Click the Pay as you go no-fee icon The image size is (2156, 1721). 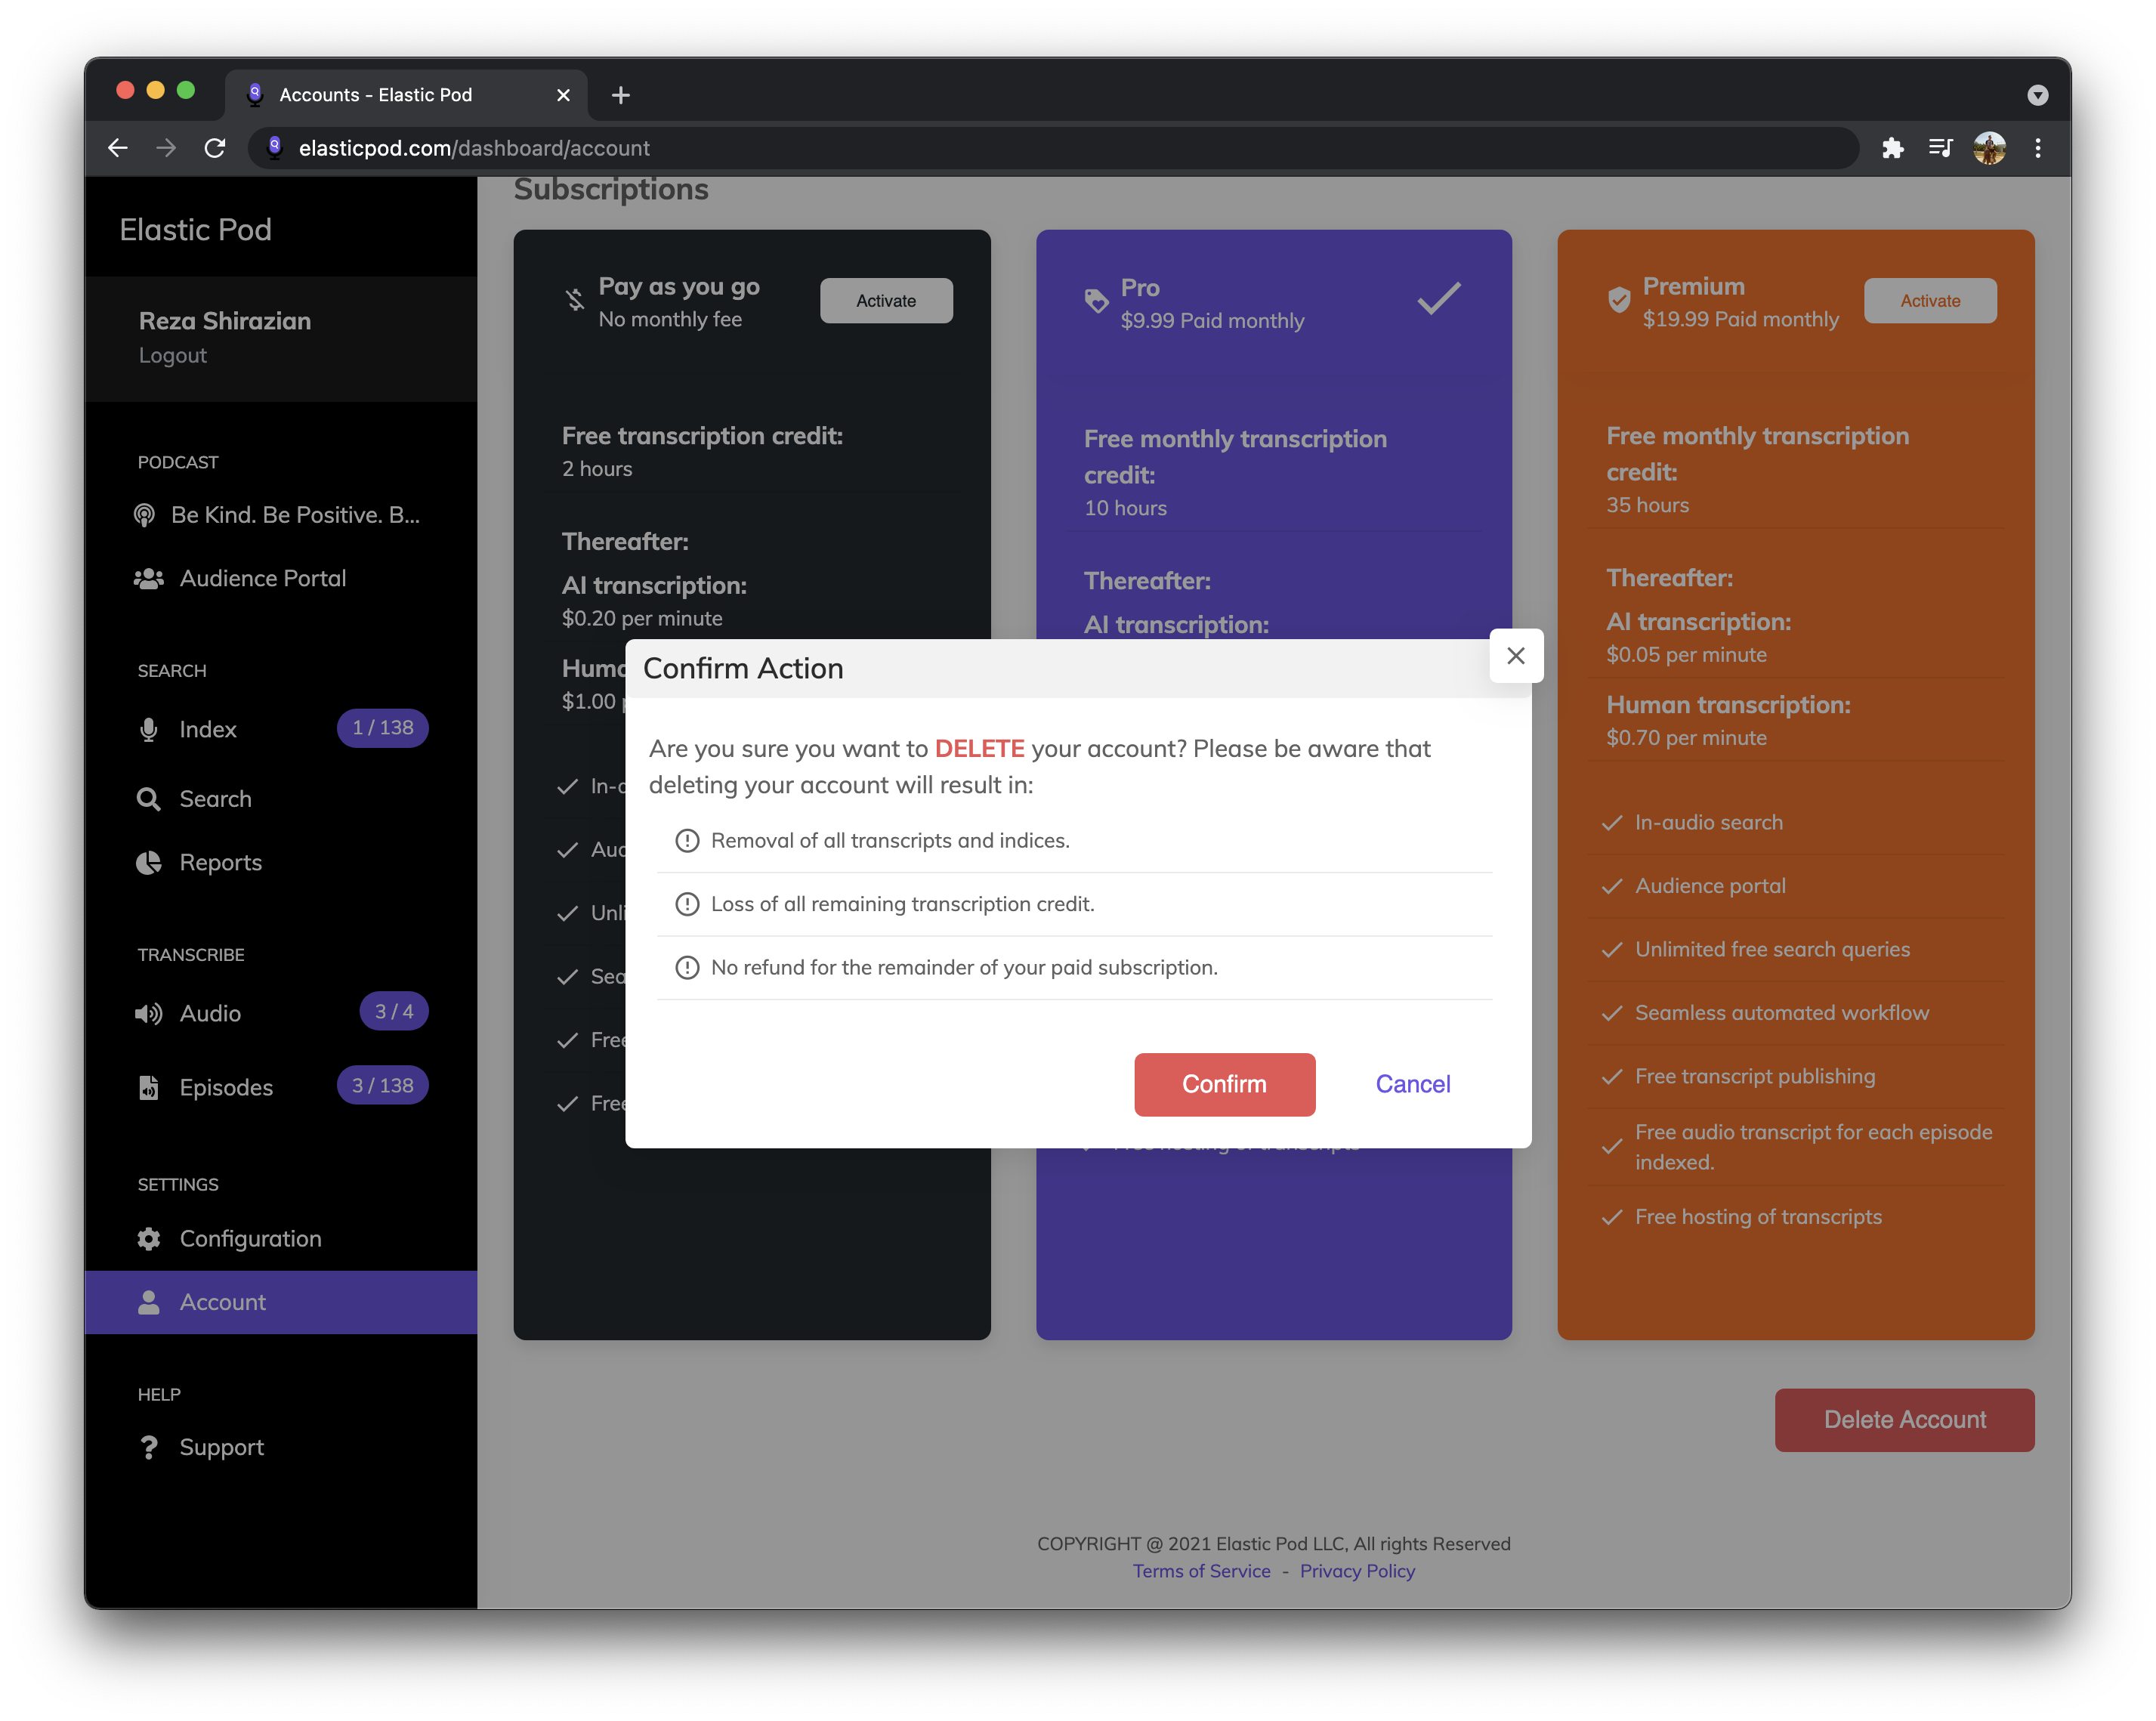point(574,299)
